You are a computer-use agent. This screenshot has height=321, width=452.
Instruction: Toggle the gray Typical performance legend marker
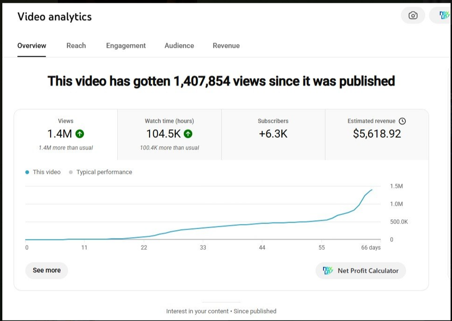pos(71,172)
